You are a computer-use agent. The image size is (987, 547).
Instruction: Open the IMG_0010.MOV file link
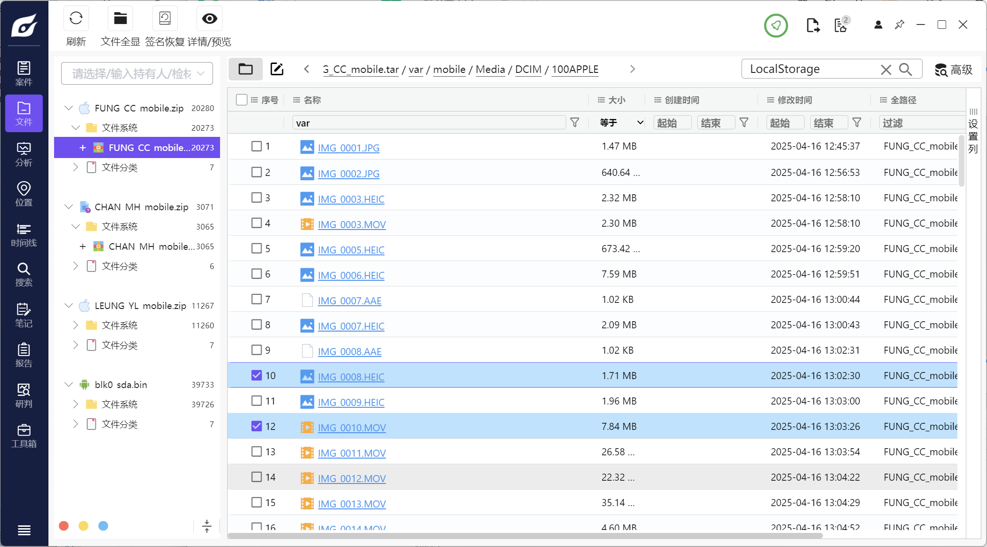352,428
